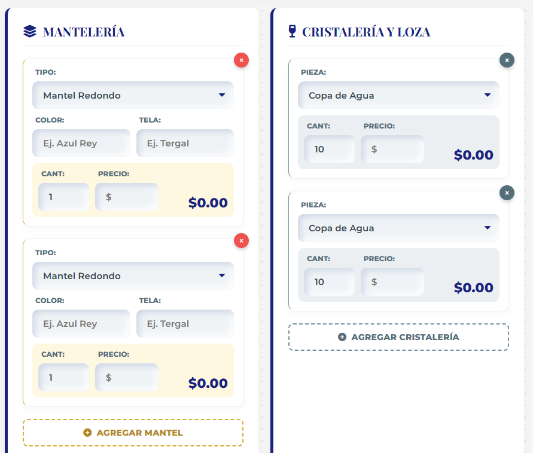Click the AGREGAR MANTEL button
The image size is (533, 453).
click(x=133, y=432)
